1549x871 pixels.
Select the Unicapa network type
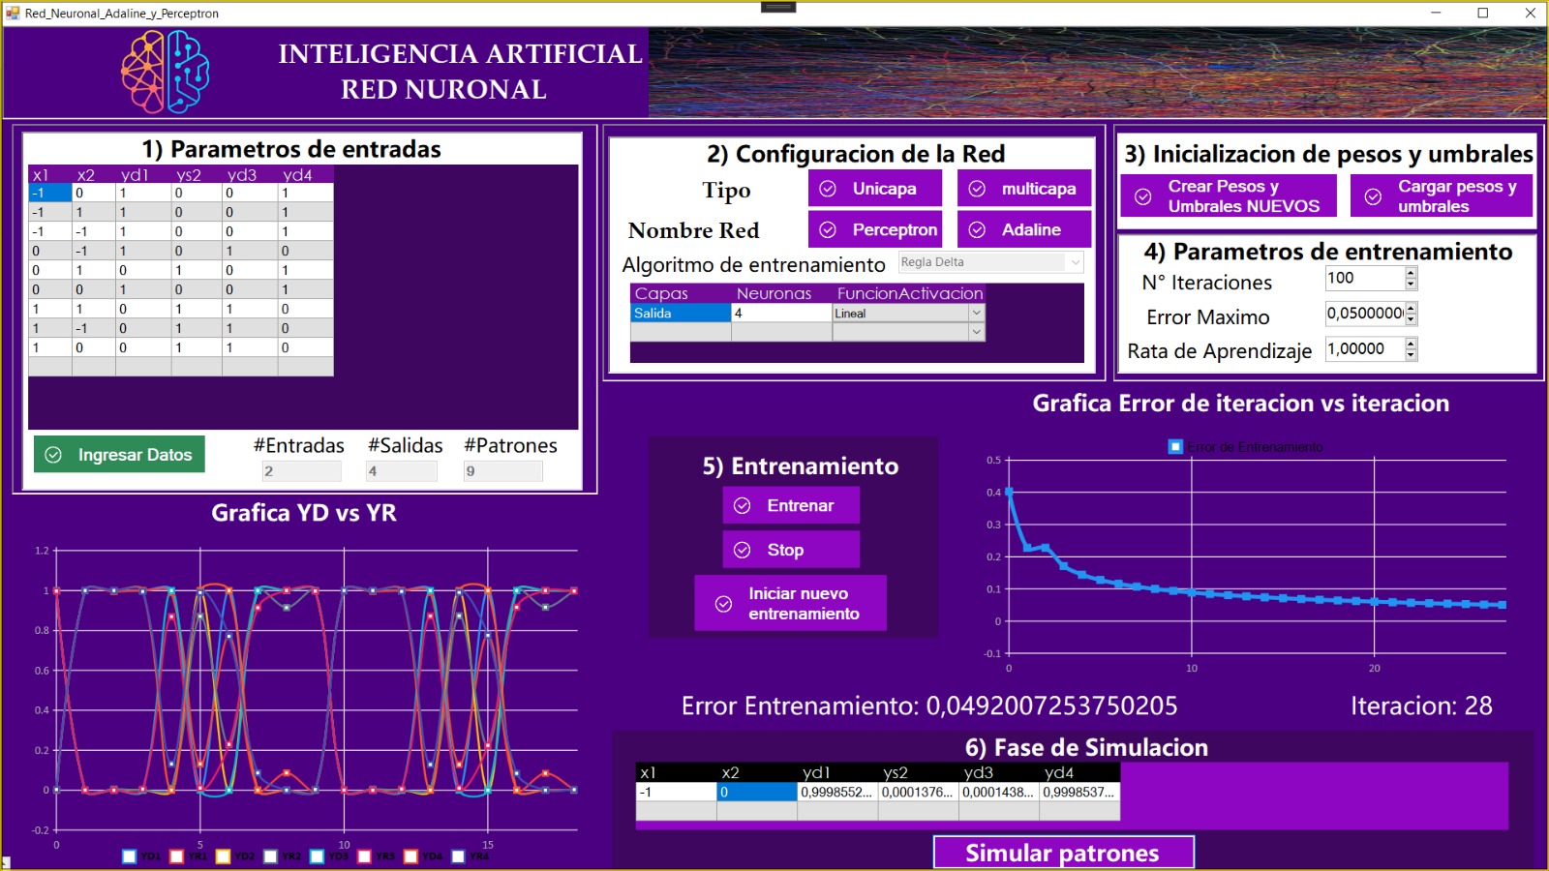point(874,188)
